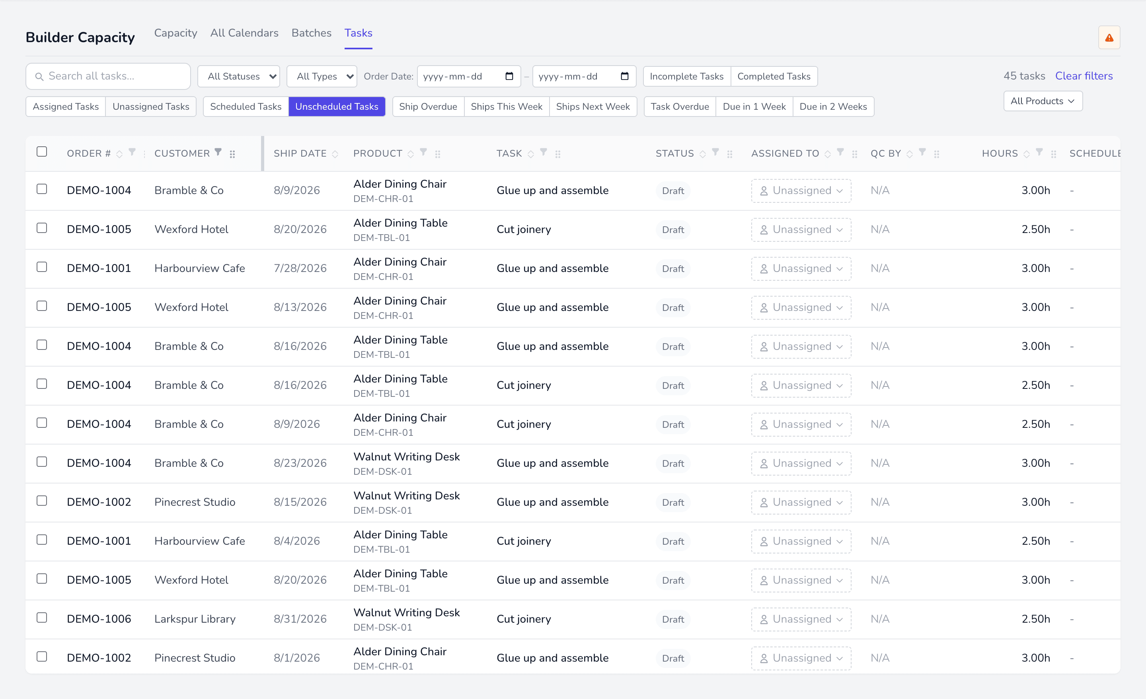
Task: Check the DEMO-1002 Pinecrest Studio 8/15/2026 row
Action: click(42, 501)
